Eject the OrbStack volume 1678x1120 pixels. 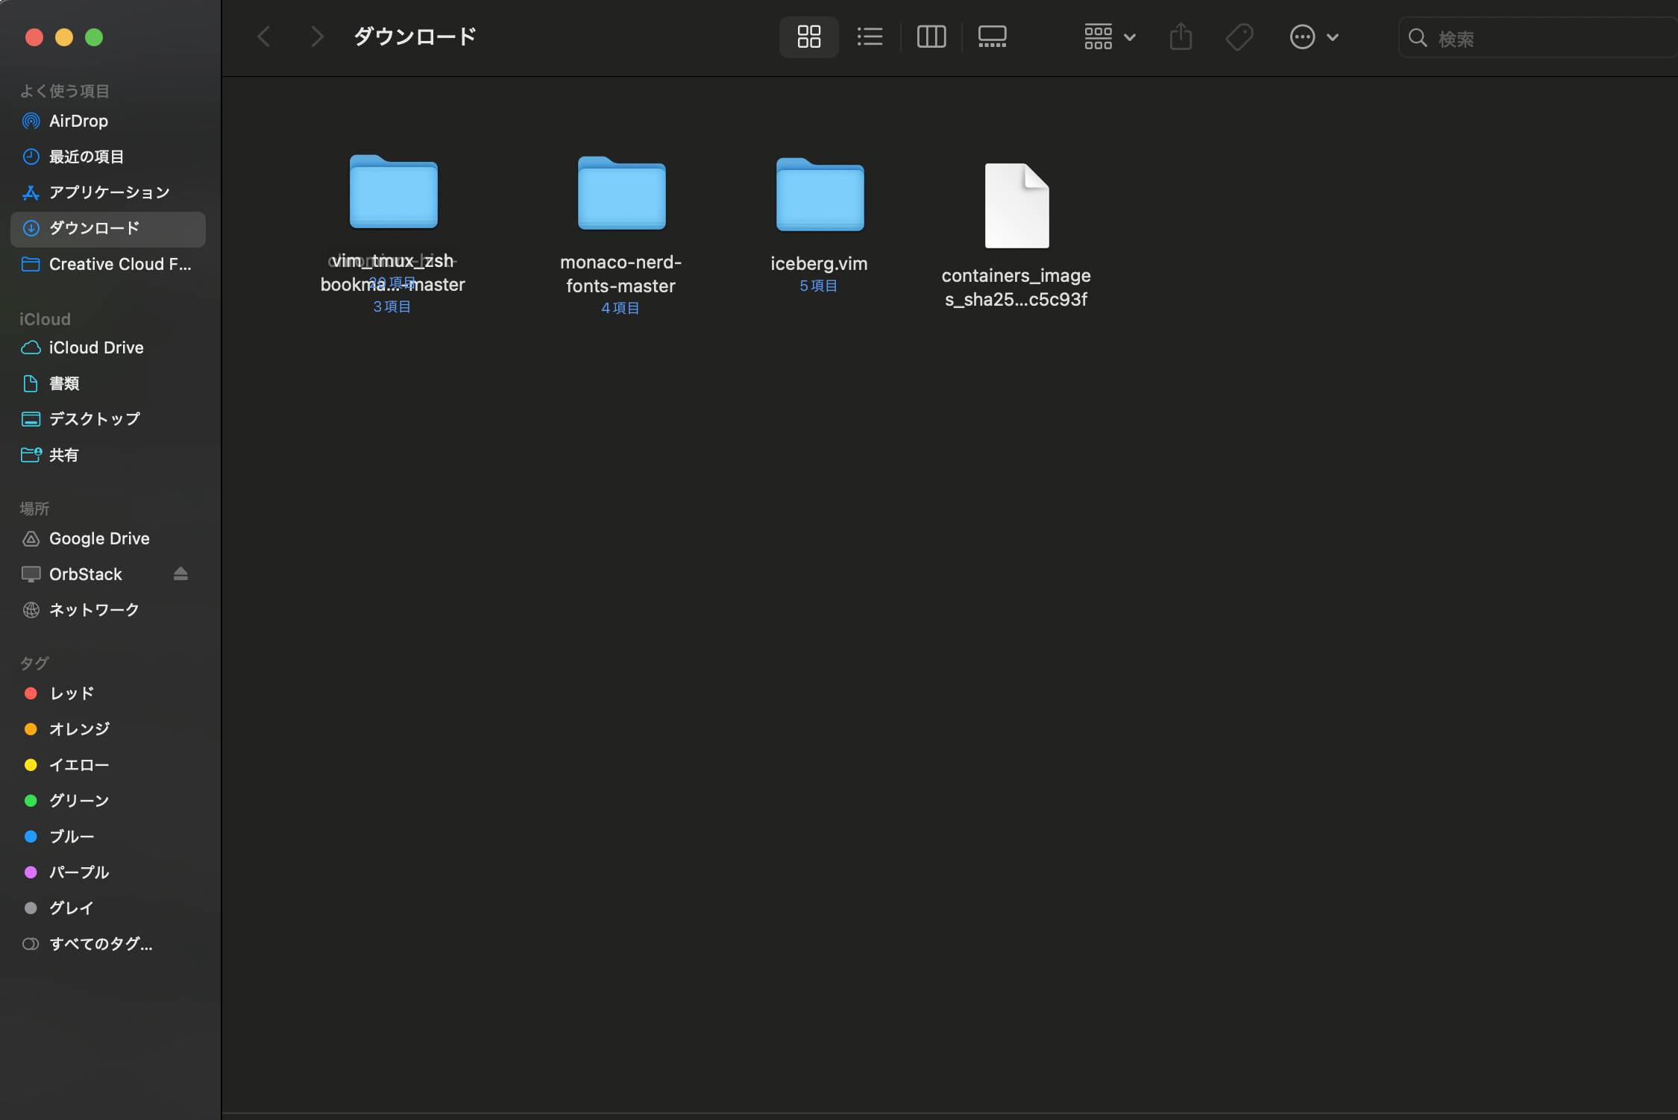click(180, 573)
